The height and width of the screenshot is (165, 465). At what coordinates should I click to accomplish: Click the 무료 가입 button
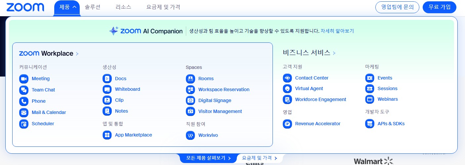click(x=440, y=7)
